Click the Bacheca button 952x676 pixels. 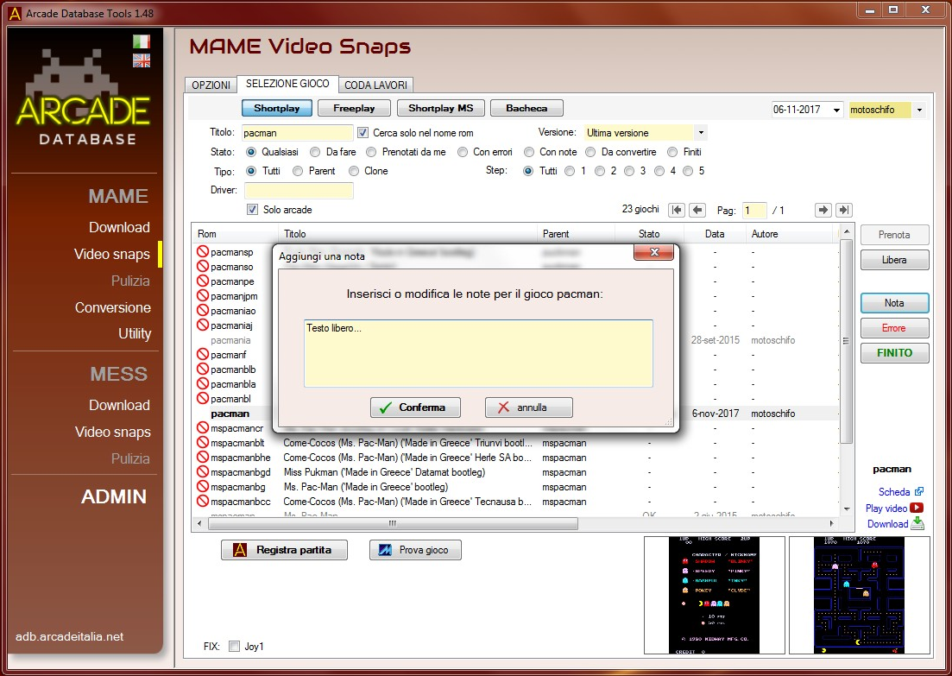(526, 108)
